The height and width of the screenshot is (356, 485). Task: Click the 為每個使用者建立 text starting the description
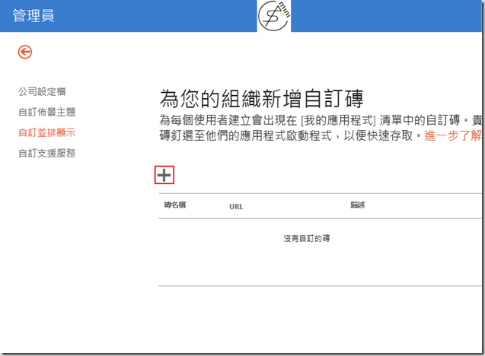pyautogui.click(x=196, y=120)
